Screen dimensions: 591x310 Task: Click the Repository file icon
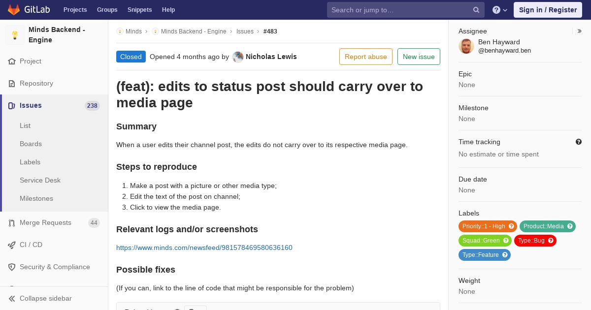12,84
